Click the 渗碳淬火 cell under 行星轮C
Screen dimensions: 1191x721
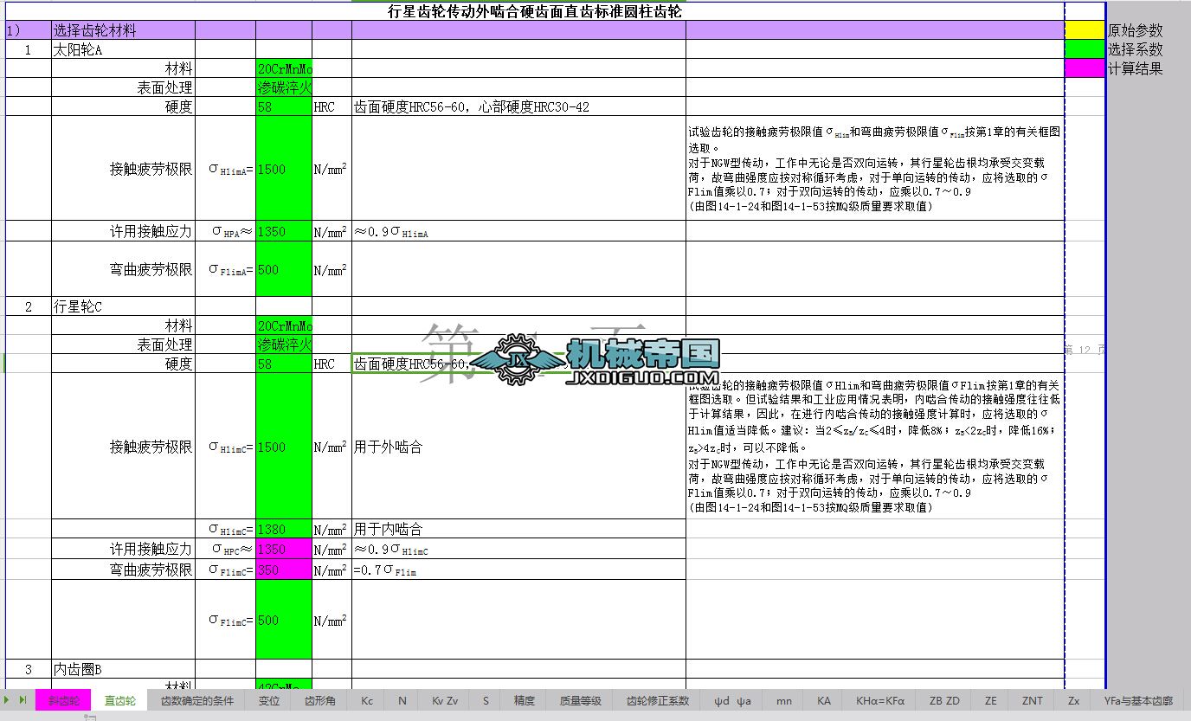tap(284, 344)
